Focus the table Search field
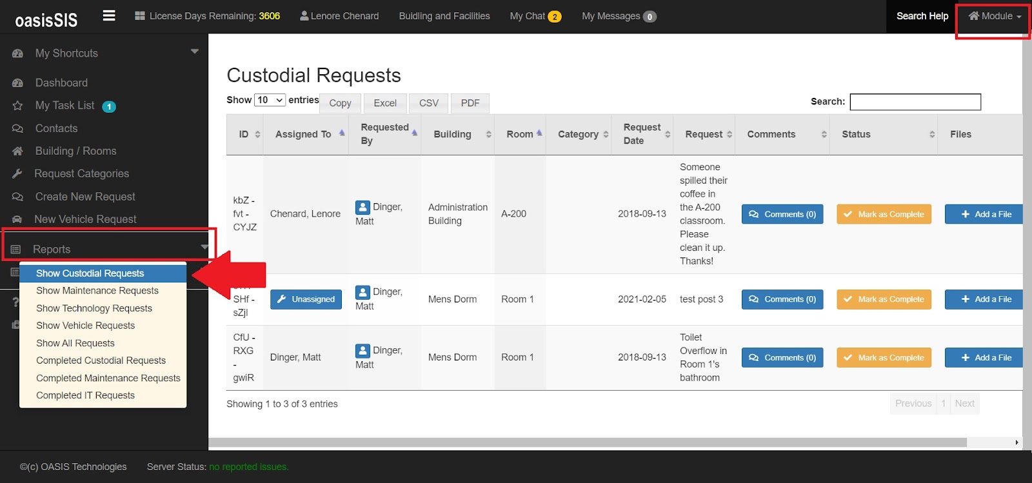Viewport: 1032px width, 483px height. tap(915, 102)
